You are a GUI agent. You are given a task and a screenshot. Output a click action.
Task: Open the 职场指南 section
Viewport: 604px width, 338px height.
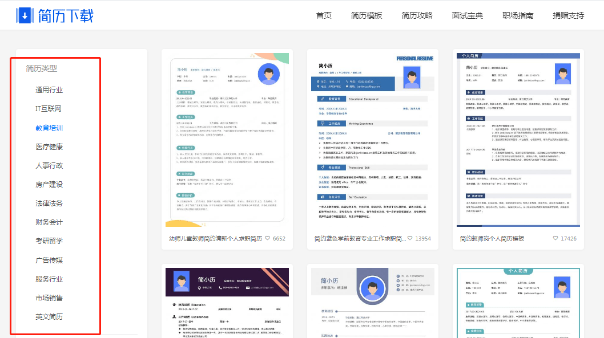tap(518, 15)
